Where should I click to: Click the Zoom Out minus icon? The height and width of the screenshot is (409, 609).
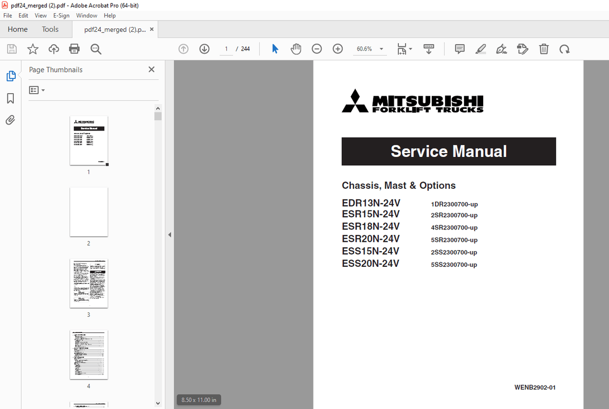tap(317, 49)
